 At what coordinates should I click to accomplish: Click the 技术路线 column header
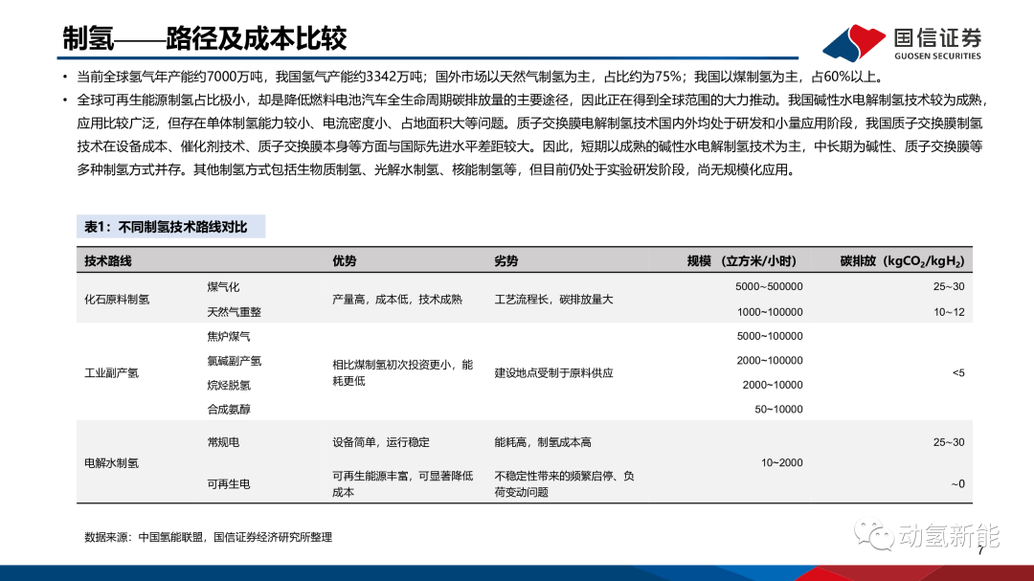point(108,261)
